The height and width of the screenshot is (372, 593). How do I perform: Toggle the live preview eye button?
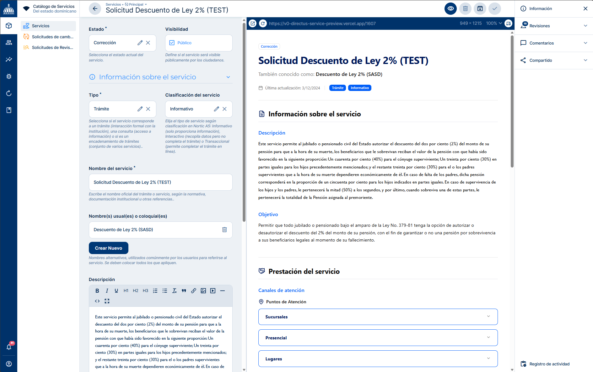tap(450, 9)
